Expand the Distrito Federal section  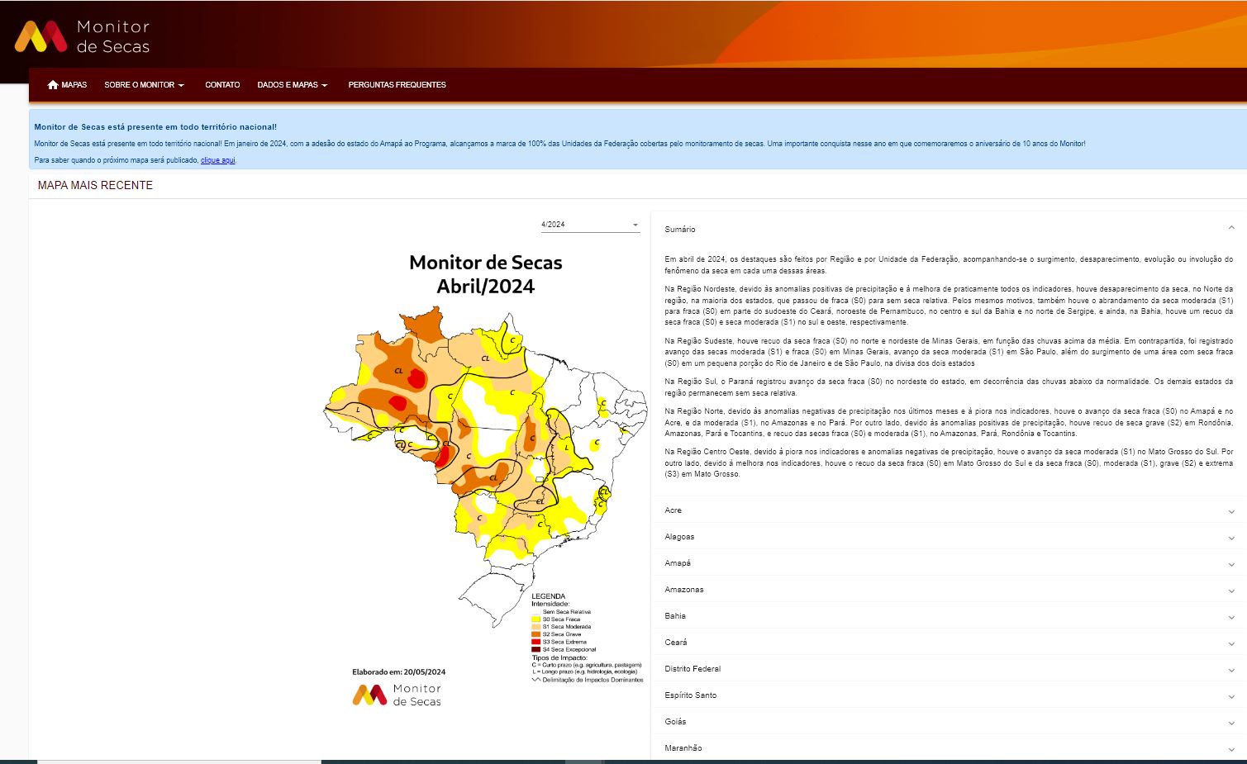click(x=949, y=669)
